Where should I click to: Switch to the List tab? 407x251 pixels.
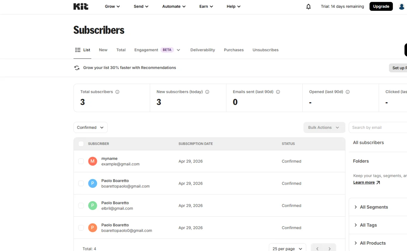82,50
